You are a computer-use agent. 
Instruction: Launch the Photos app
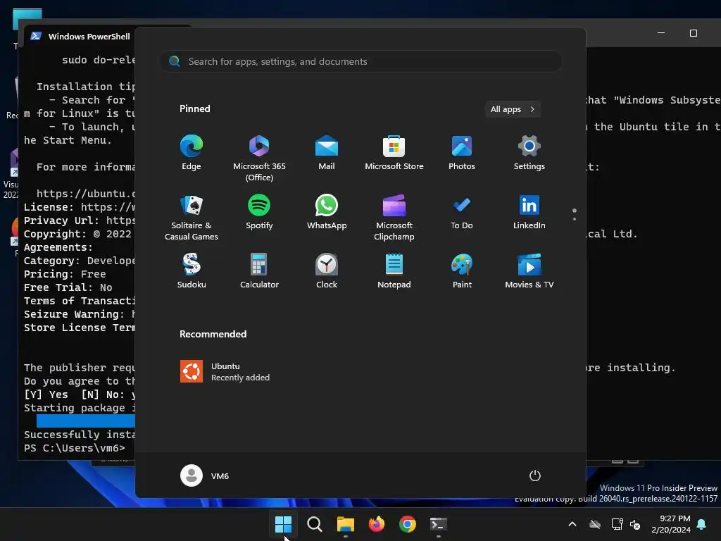click(x=462, y=153)
